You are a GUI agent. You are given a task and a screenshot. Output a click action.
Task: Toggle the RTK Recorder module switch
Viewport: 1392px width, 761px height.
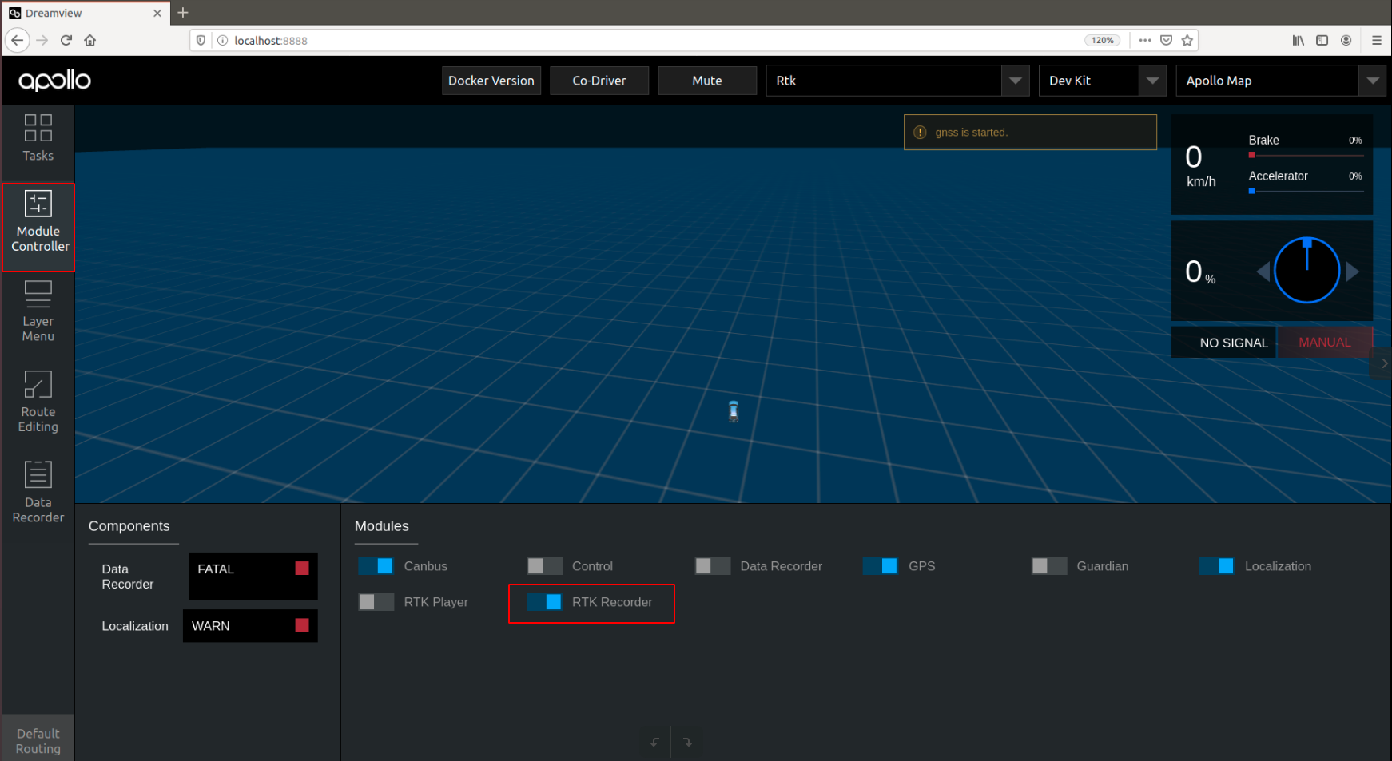[x=544, y=602]
